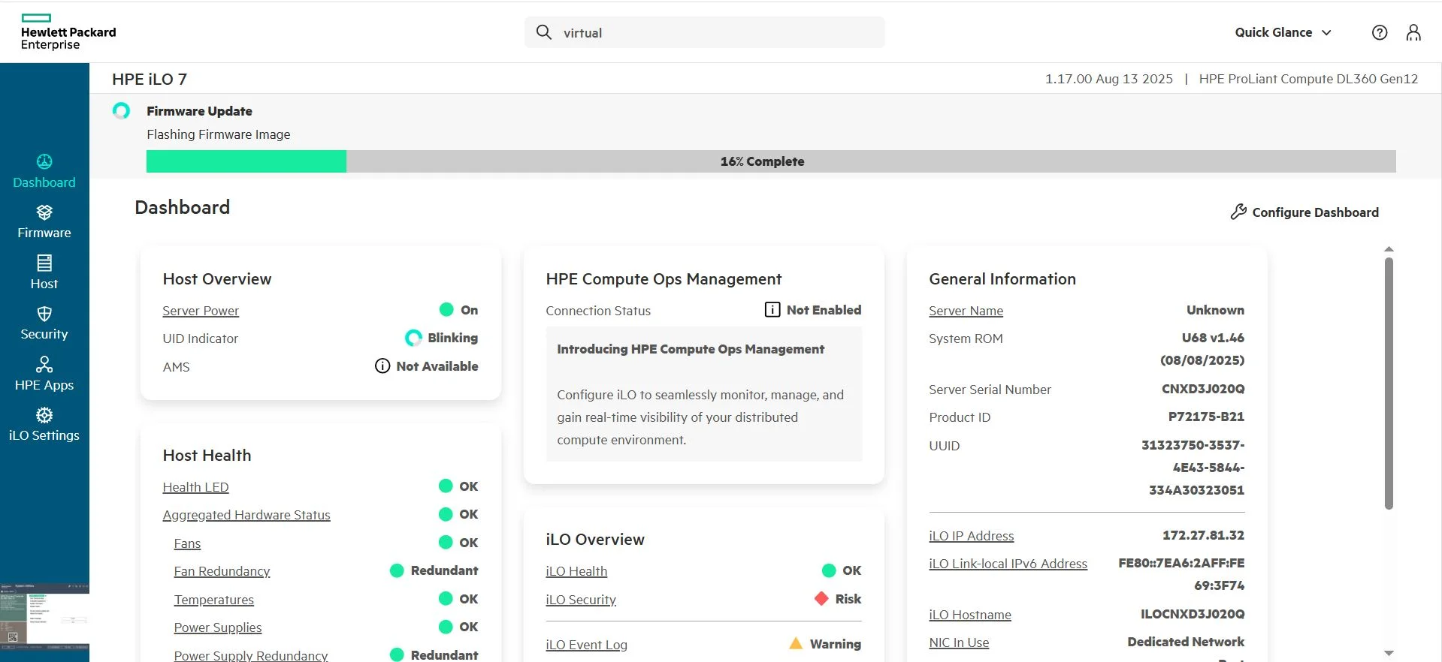Click the iLO Event Log warning triangle
This screenshot has width=1442, height=662.
796,643
